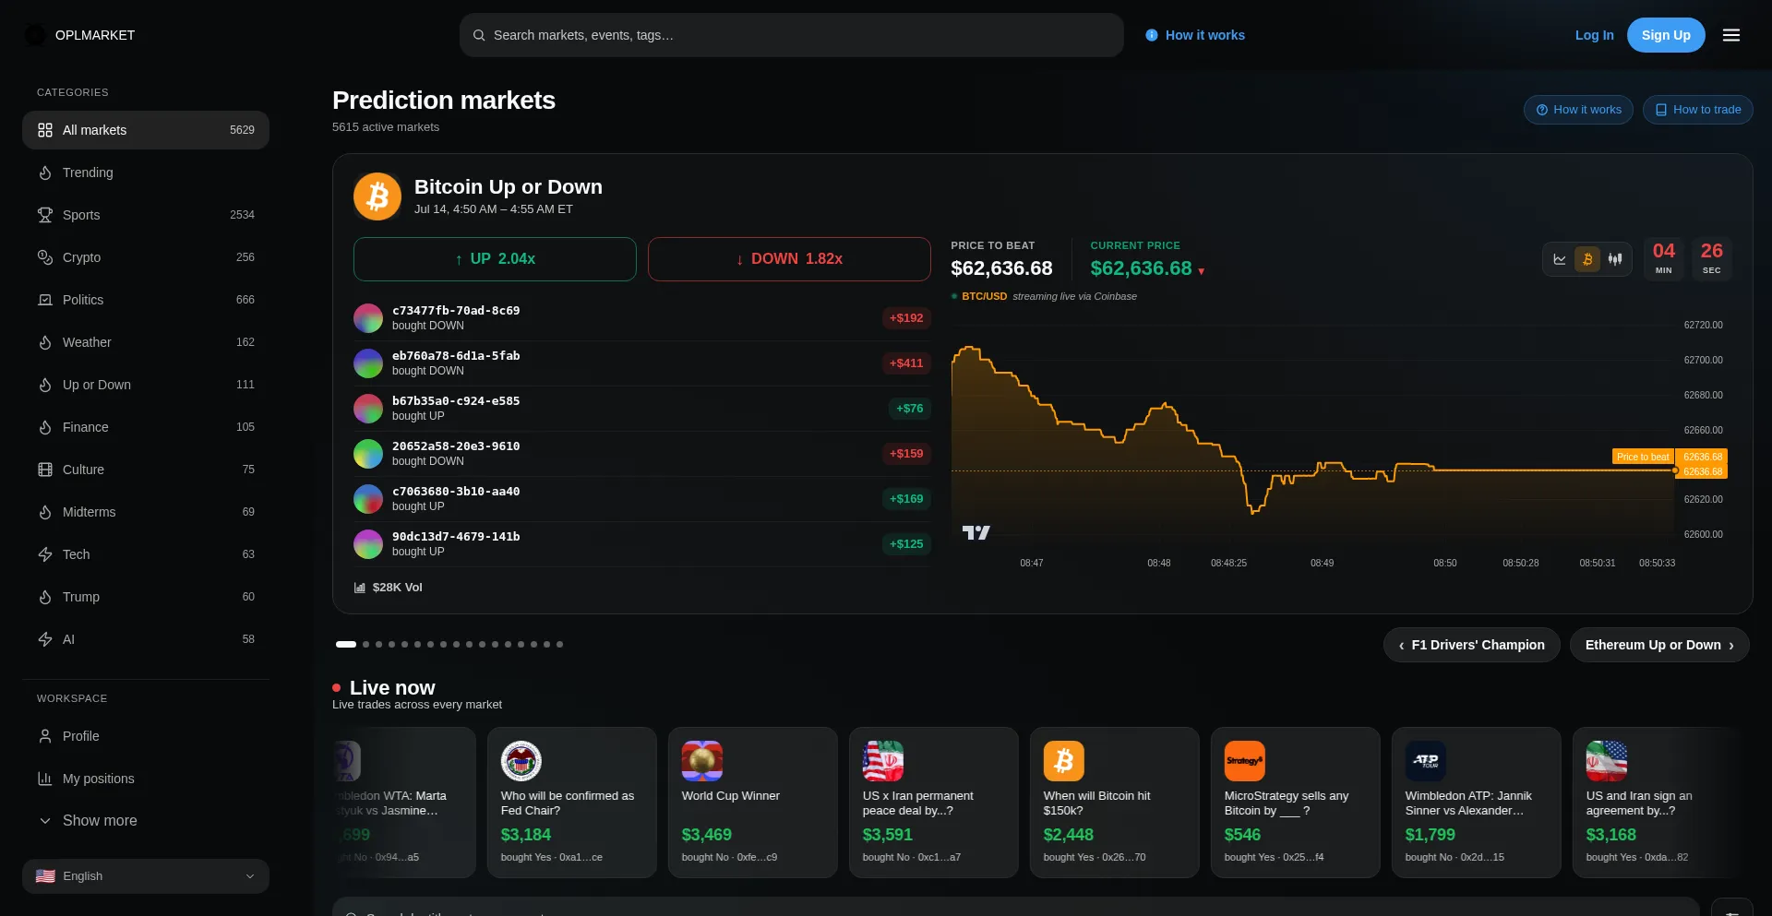Click the Bitcoin logo in featured market
1772x916 pixels.
377,196
